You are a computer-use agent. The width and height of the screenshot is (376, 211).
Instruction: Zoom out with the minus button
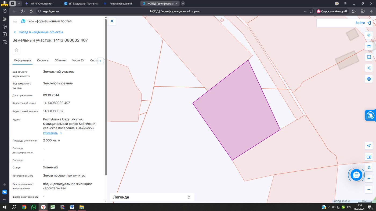click(369, 190)
